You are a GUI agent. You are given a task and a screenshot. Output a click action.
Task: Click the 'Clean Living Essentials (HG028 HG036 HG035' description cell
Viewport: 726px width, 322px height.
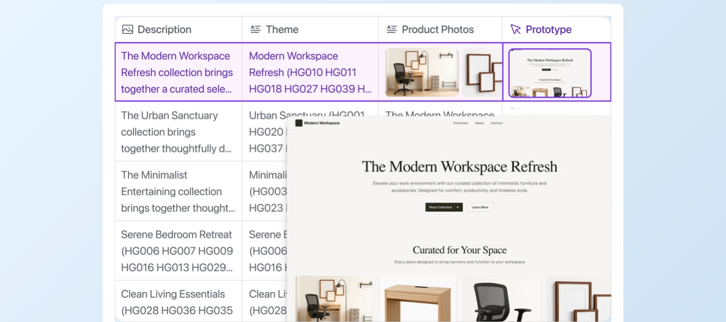tap(178, 301)
